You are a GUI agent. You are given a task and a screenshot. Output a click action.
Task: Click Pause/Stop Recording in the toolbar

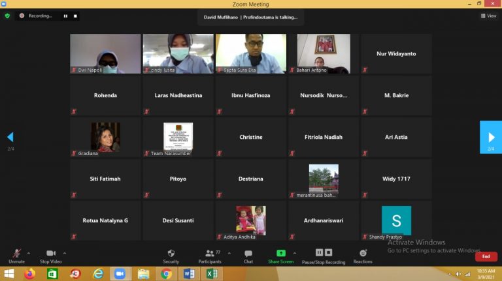click(x=323, y=254)
